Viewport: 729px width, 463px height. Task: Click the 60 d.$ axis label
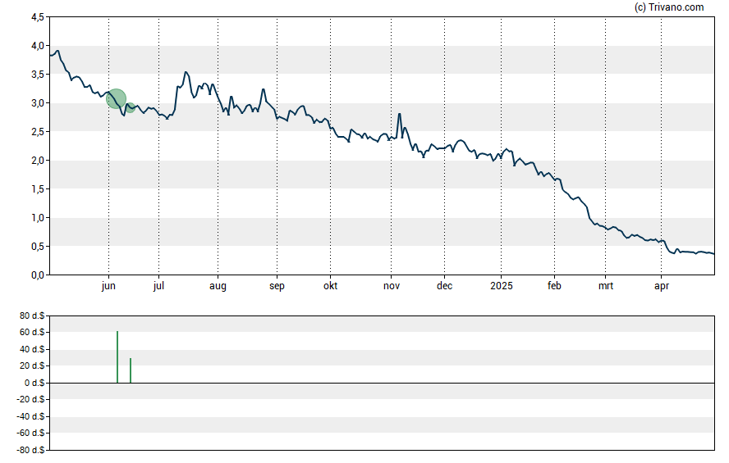[32, 332]
